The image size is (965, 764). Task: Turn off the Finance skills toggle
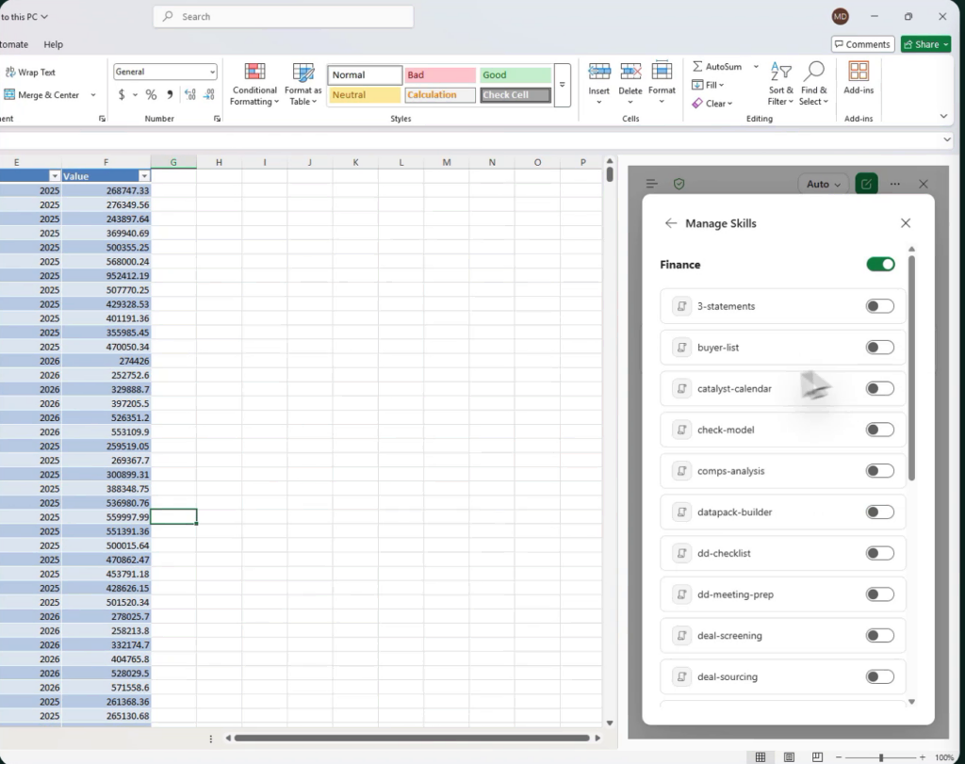(881, 265)
